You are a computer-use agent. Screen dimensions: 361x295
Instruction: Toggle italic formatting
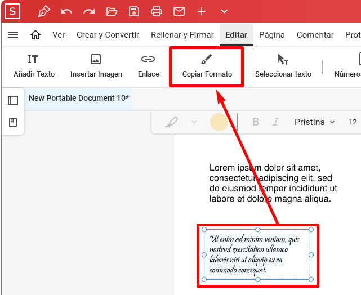click(x=275, y=122)
